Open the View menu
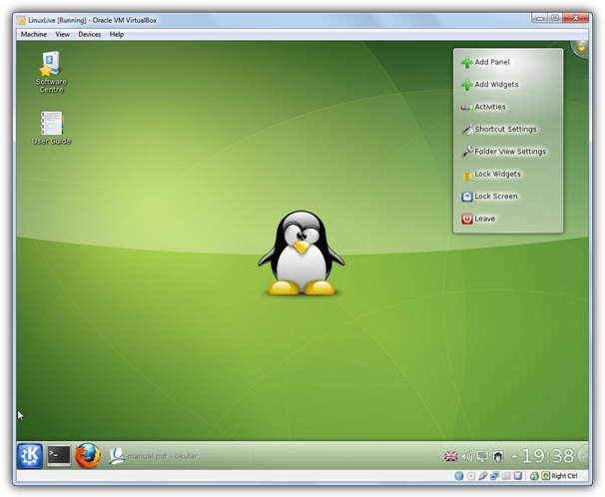The image size is (605, 497). 63,34
